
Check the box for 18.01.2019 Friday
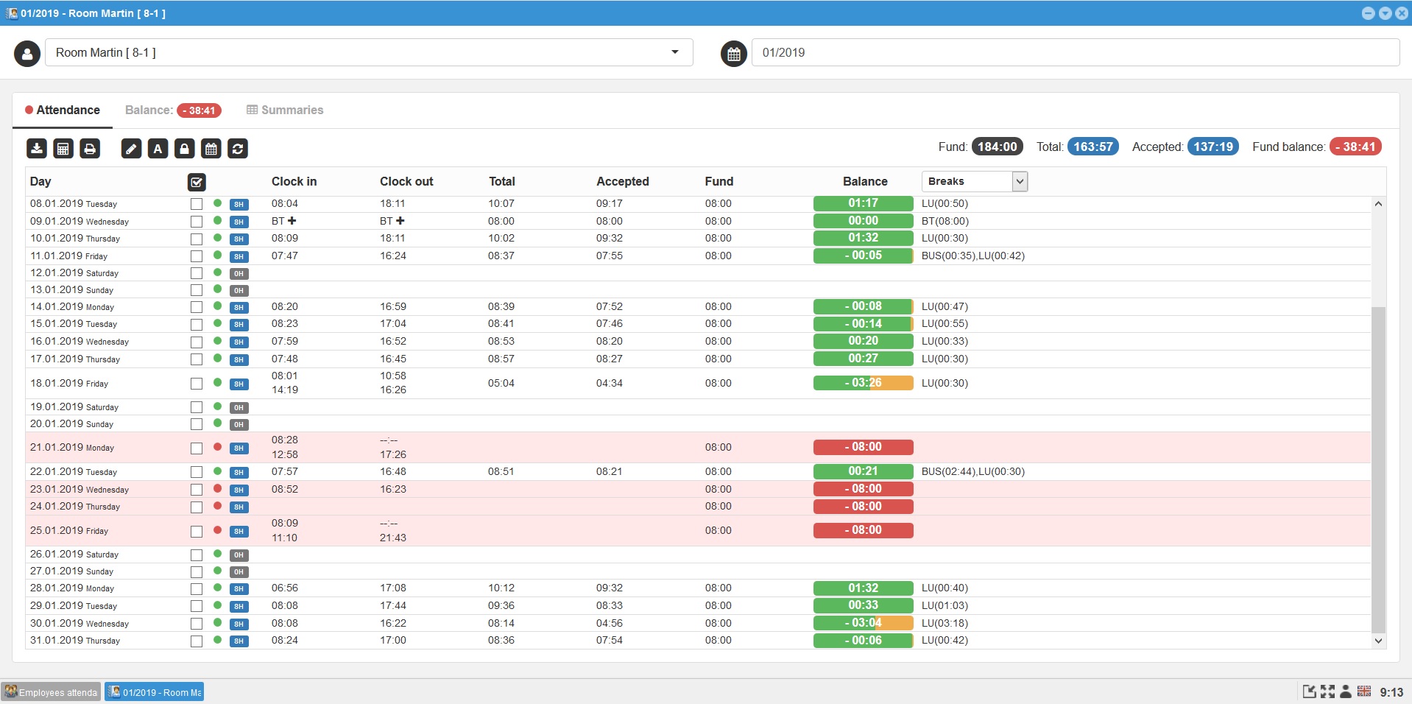point(197,384)
